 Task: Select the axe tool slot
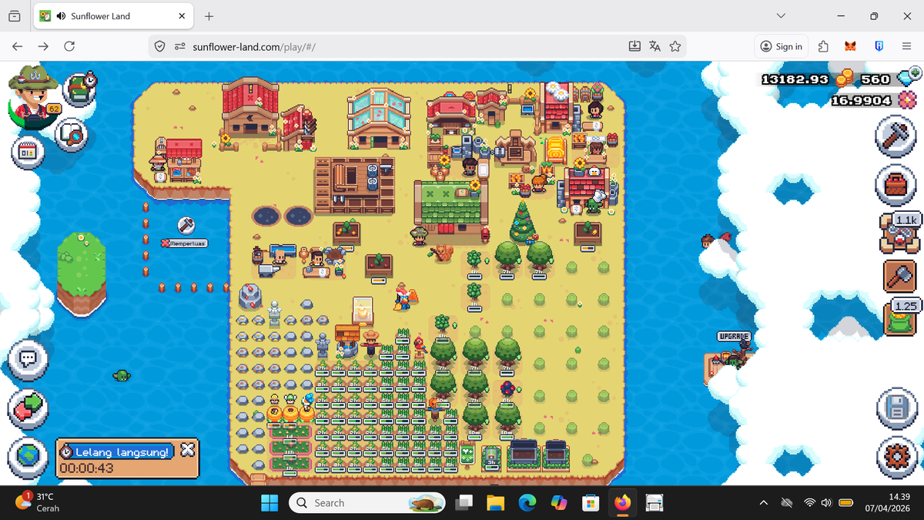click(x=899, y=277)
